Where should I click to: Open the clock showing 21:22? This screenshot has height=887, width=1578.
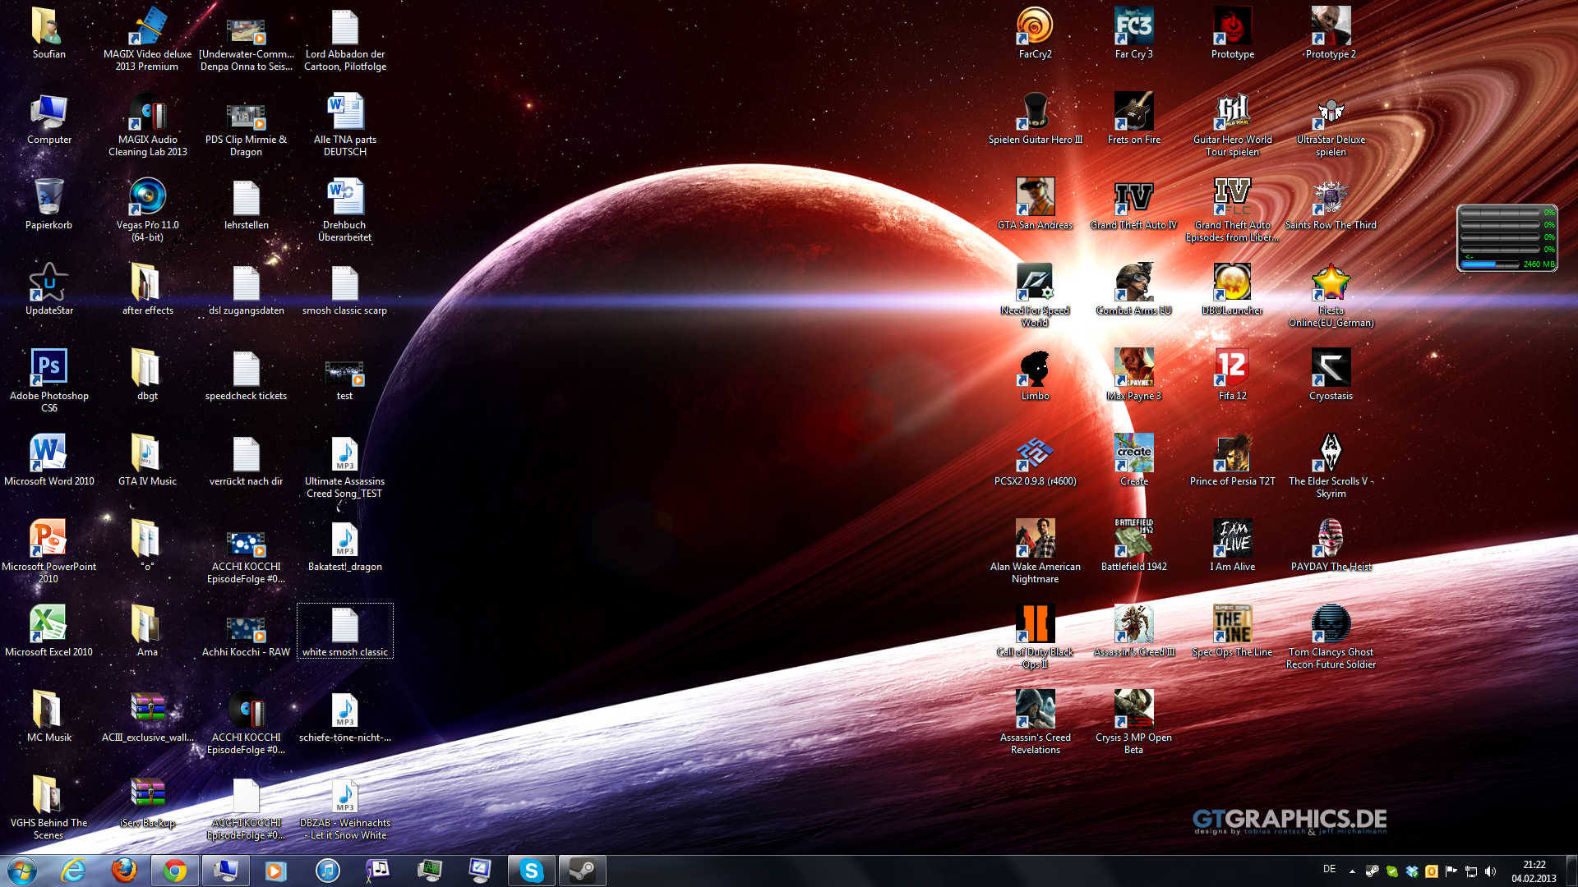[1534, 871]
